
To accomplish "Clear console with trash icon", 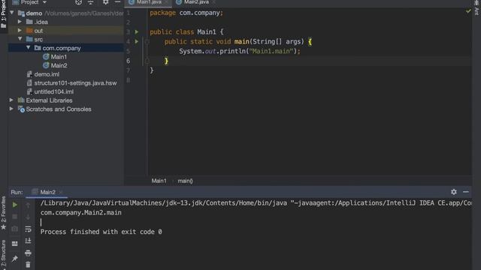I will (x=28, y=265).
